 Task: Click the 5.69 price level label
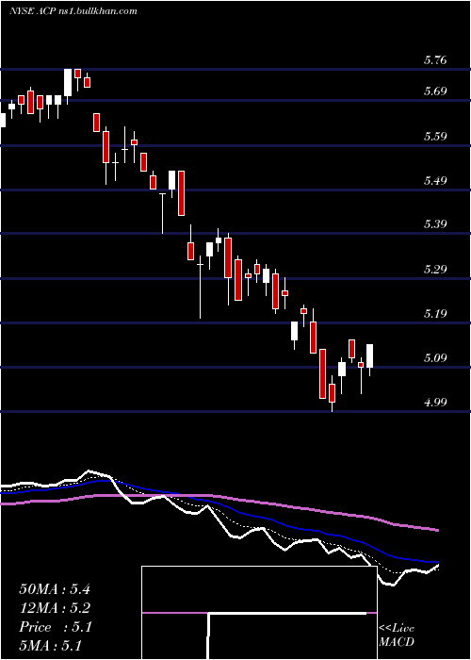pos(435,91)
